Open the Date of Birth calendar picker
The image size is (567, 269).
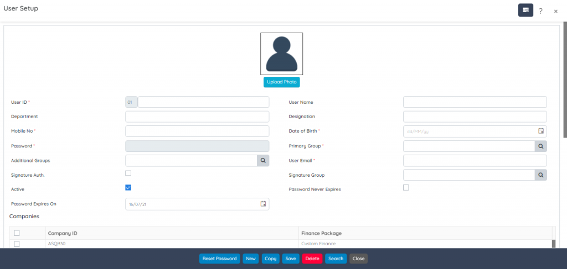(541, 131)
